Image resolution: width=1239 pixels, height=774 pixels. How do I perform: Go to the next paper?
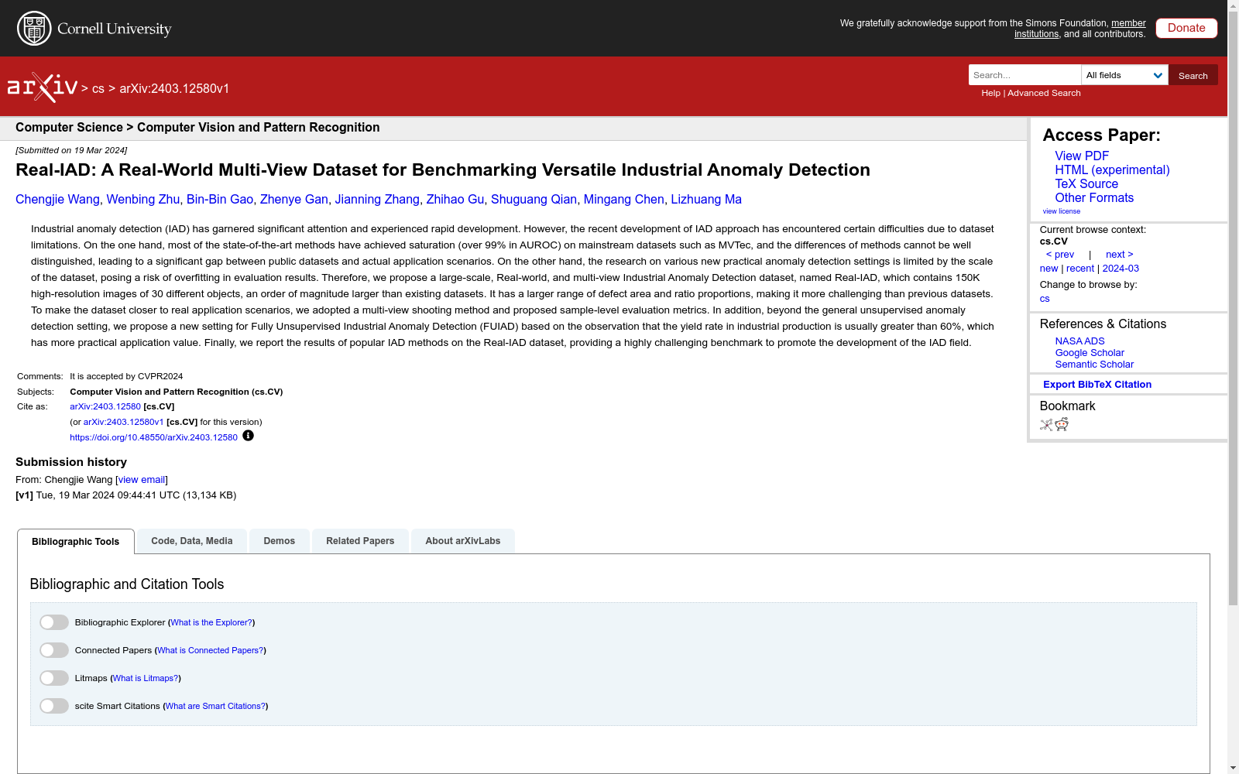click(x=1120, y=255)
